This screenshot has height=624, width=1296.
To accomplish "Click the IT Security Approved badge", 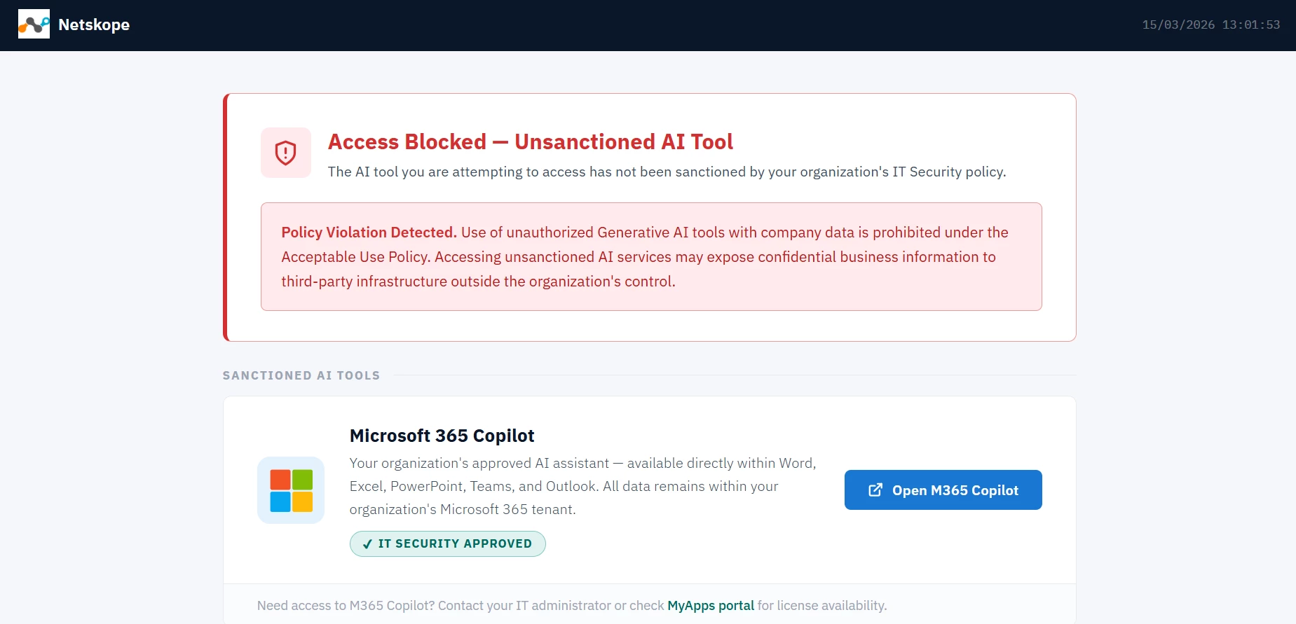I will (x=448, y=543).
